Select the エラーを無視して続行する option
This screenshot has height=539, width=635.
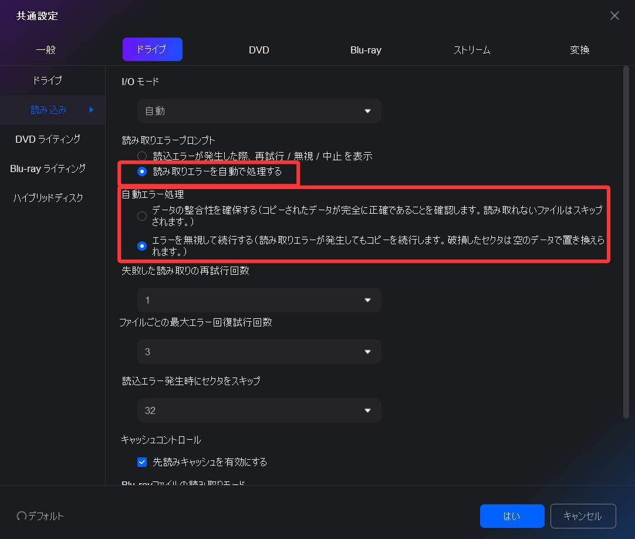[x=141, y=245]
